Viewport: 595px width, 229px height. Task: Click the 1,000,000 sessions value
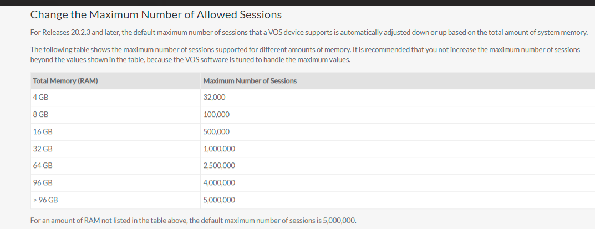[x=220, y=149]
